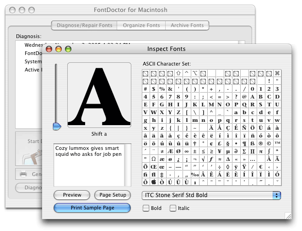Choose the dollar sign glyph
Screen dimensions: 302x231
pyautogui.click(x=153, y=89)
